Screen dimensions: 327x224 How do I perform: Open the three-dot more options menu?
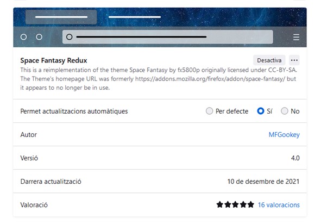(294, 60)
